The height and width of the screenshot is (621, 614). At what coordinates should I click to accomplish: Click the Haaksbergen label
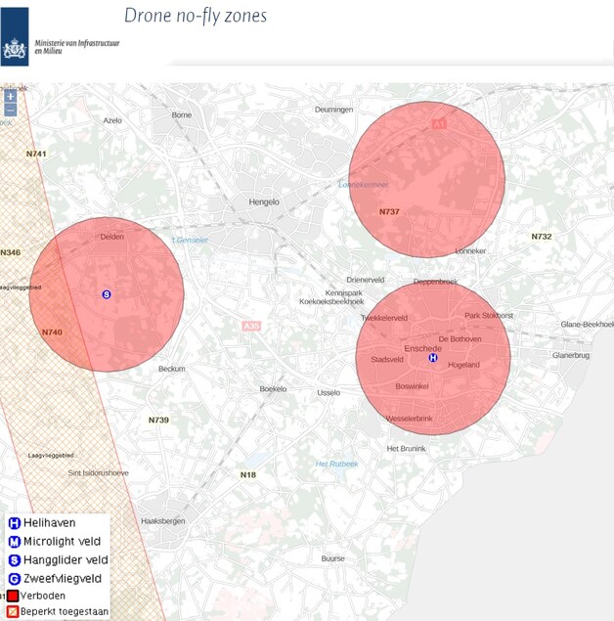(163, 521)
